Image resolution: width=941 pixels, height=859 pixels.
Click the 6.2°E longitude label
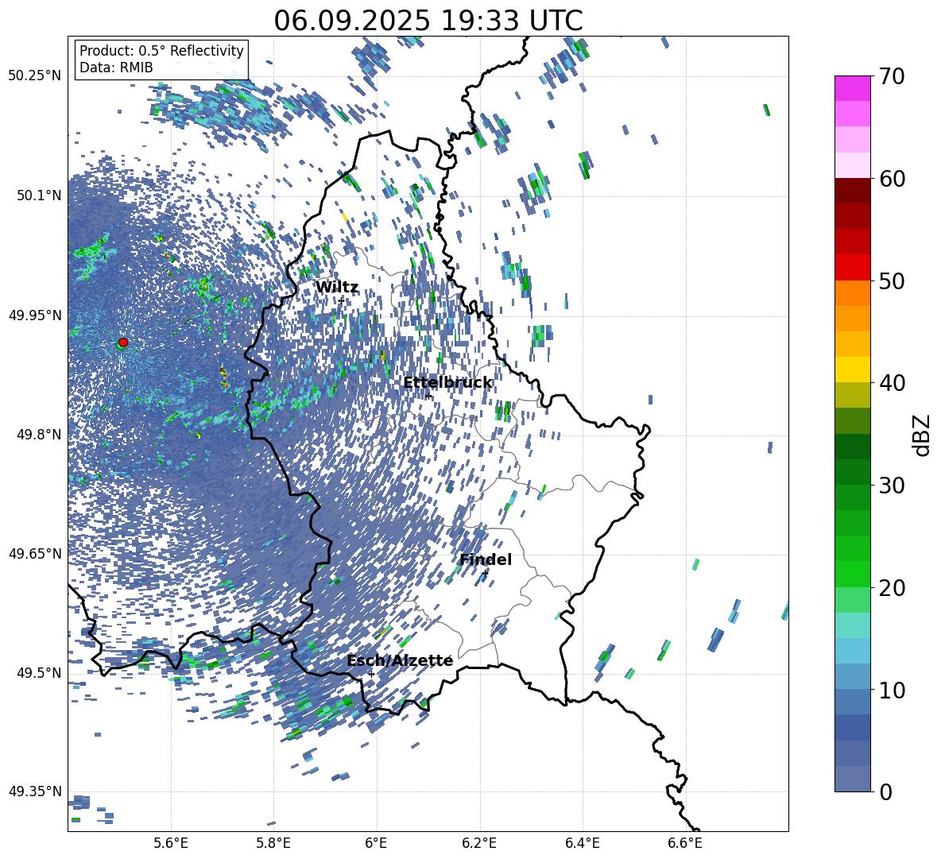(479, 843)
